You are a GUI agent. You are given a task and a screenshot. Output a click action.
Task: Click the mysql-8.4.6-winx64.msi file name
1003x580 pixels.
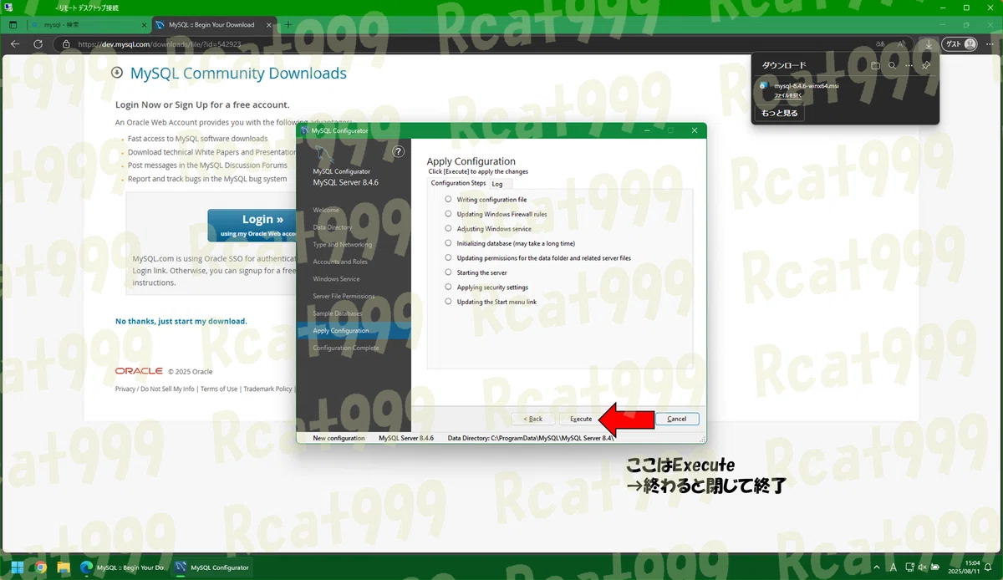click(807, 85)
